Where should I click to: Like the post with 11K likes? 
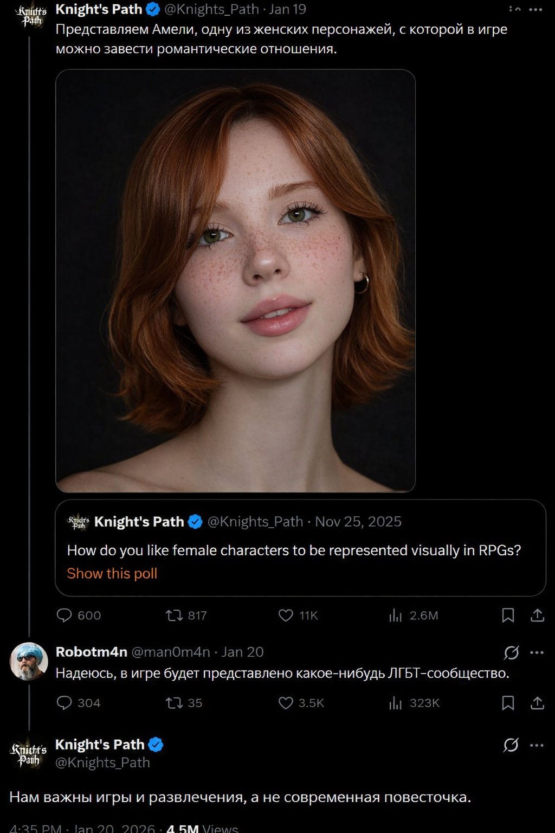(x=286, y=615)
